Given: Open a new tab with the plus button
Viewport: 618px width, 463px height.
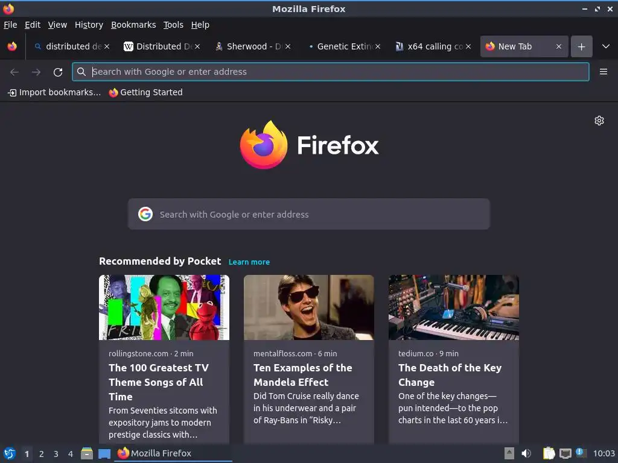Looking at the screenshot, I should 581,46.
